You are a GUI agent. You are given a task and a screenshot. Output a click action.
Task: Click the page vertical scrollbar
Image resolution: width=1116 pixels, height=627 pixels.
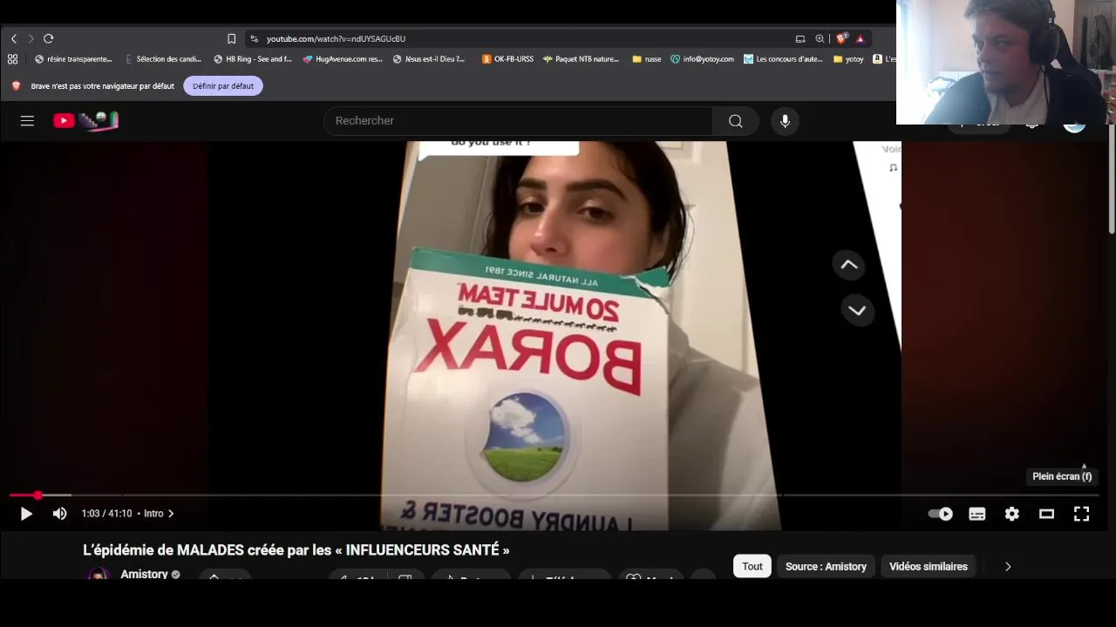(1112, 179)
